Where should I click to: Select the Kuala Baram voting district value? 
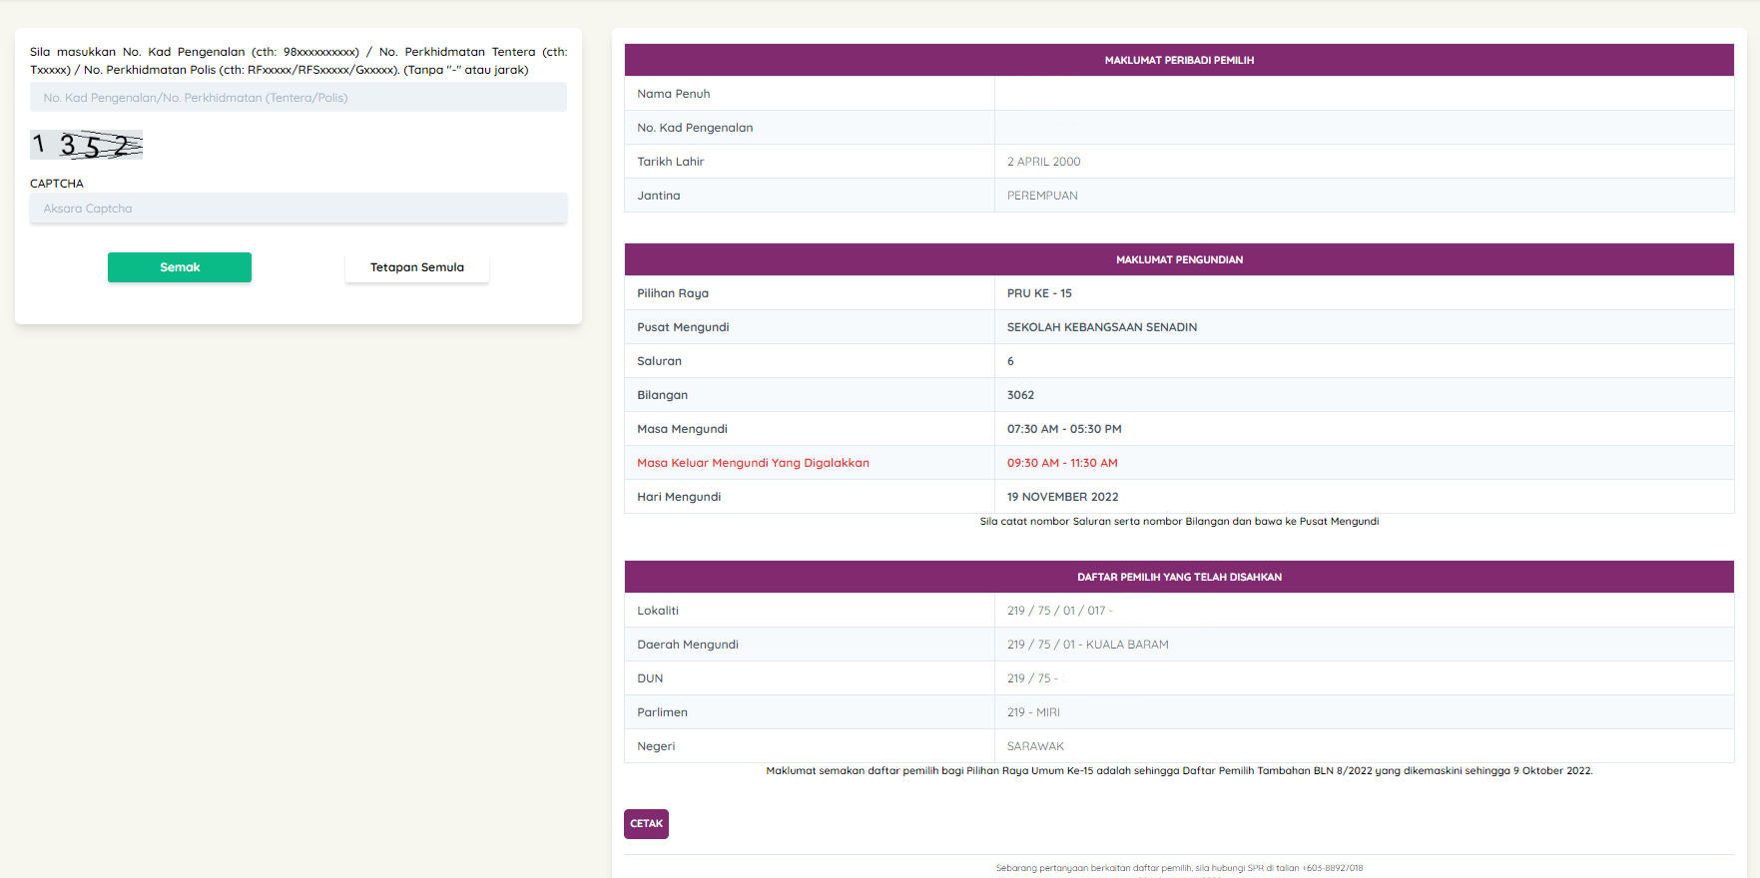[1087, 645]
